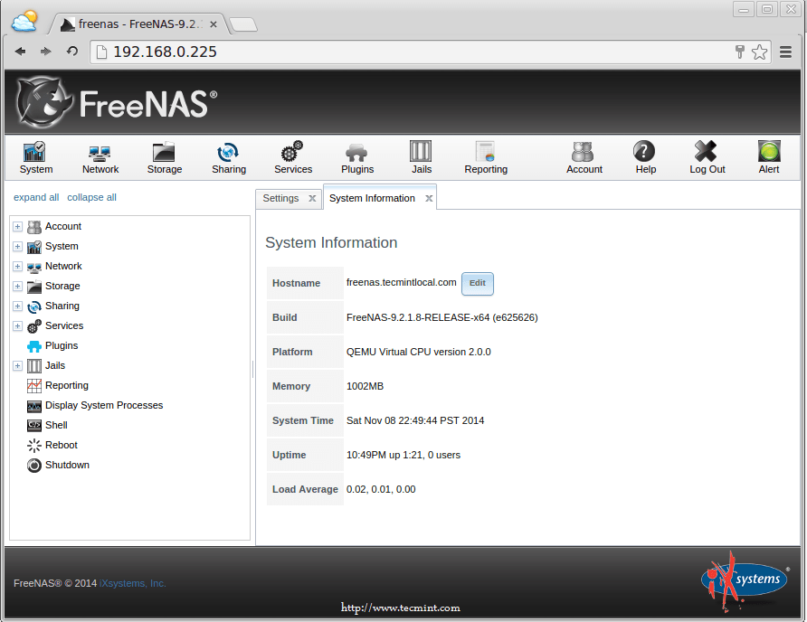This screenshot has height=622, width=807.
Task: Expand the System tree node
Action: point(17,247)
